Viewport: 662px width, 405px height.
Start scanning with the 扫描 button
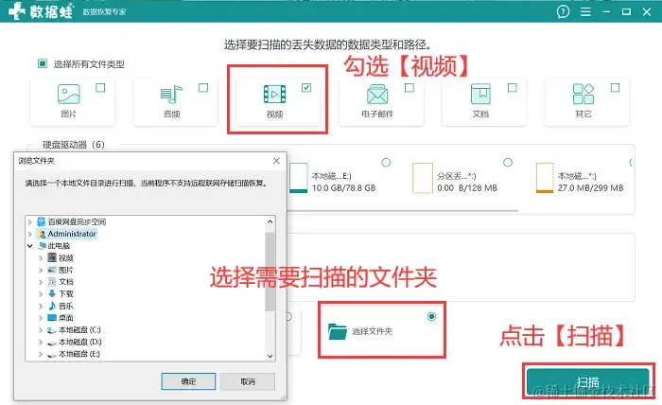coord(587,381)
